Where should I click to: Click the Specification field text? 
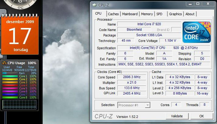point(164,48)
